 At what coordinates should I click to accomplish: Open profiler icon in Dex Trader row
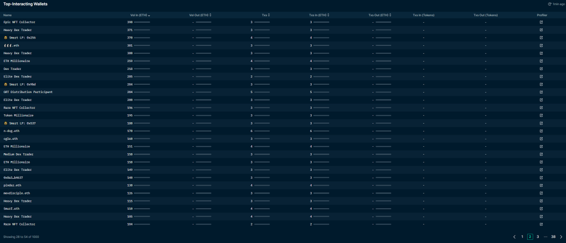tap(541, 69)
